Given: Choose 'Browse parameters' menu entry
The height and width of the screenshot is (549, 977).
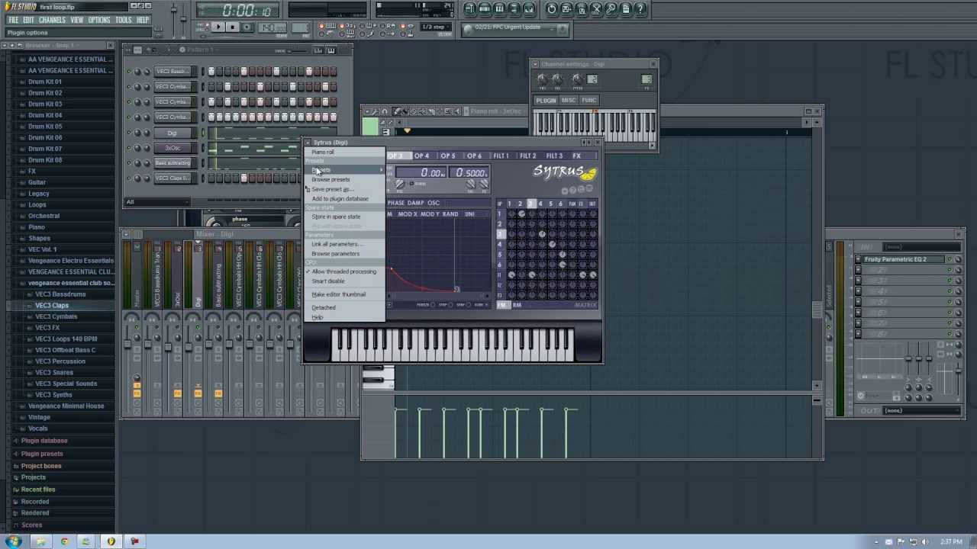Looking at the screenshot, I should [x=345, y=254].
